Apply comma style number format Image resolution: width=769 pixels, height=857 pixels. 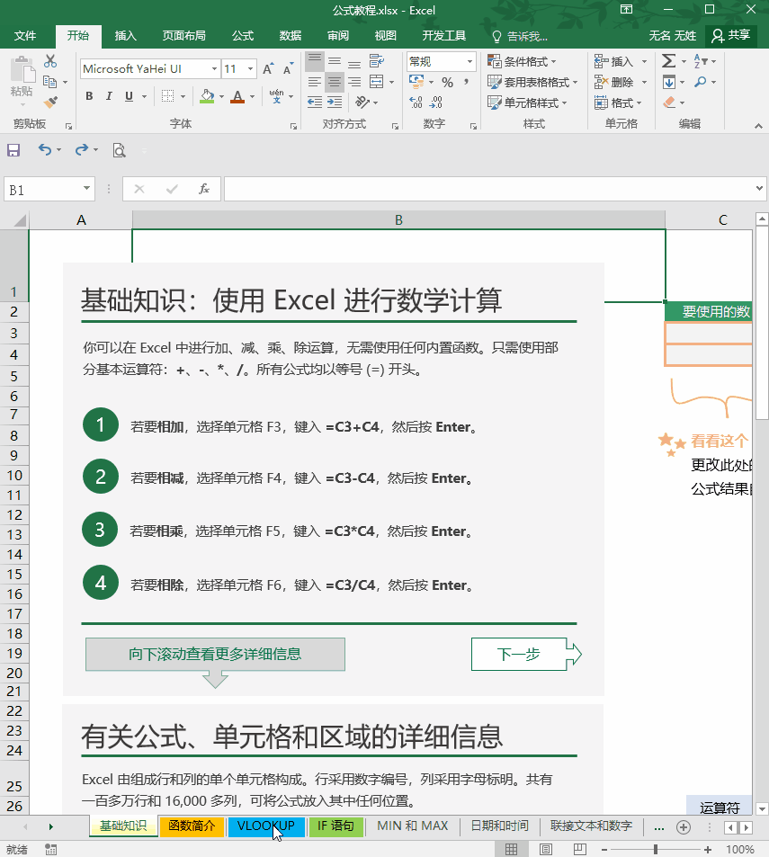coord(466,83)
